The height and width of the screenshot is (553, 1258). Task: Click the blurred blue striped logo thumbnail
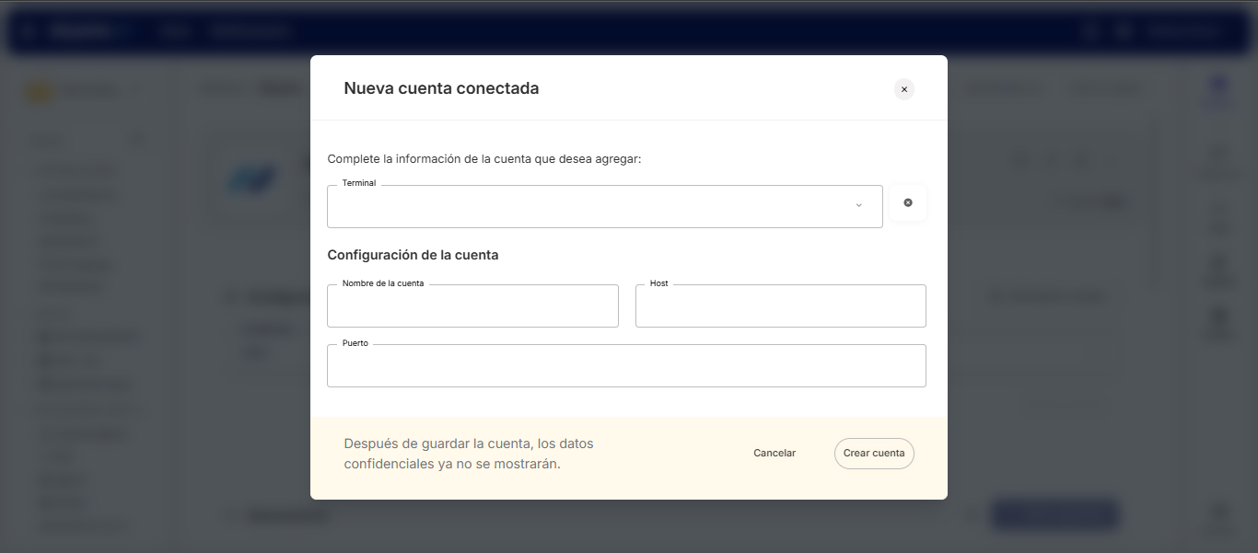[252, 179]
